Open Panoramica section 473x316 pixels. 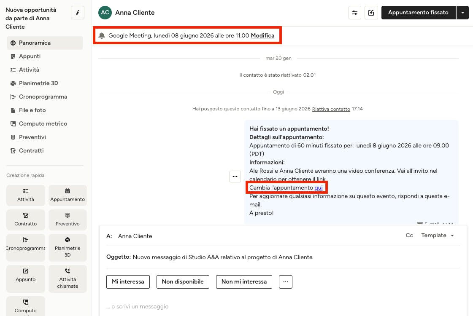click(45, 43)
